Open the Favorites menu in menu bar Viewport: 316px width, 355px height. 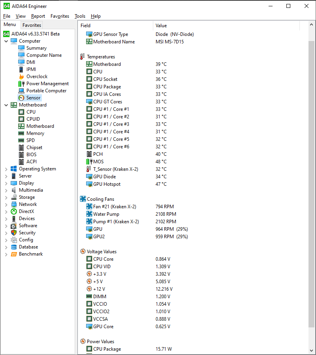60,16
